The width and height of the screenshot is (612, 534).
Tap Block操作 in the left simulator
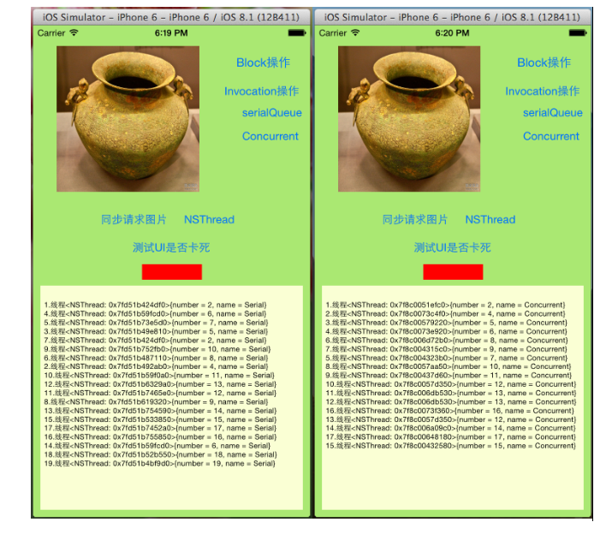(x=263, y=62)
